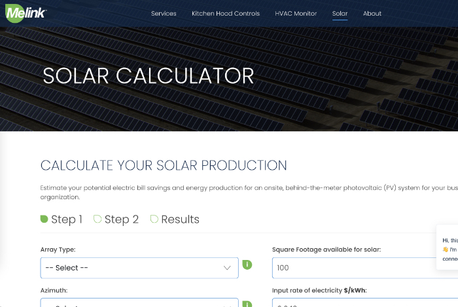Click the outlined Results indicator icon

point(154,219)
